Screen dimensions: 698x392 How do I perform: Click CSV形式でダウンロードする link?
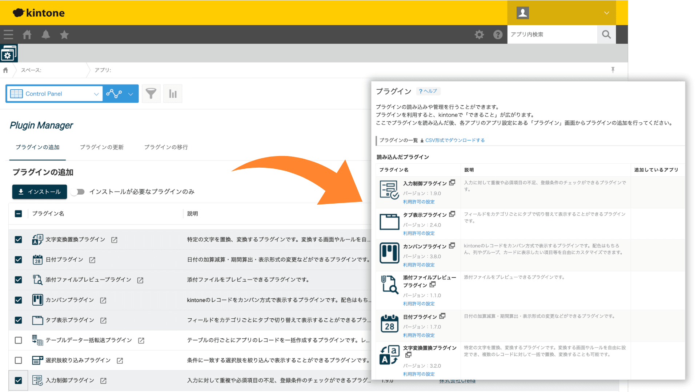pos(455,140)
